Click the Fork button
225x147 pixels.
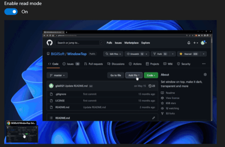[160, 54]
